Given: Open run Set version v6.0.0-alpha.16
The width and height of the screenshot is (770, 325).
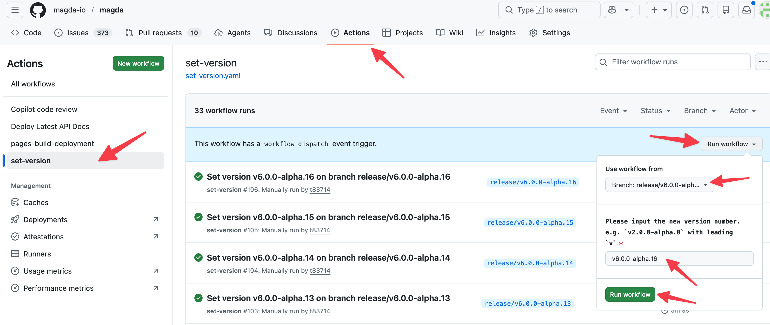Looking at the screenshot, I should click(x=328, y=177).
